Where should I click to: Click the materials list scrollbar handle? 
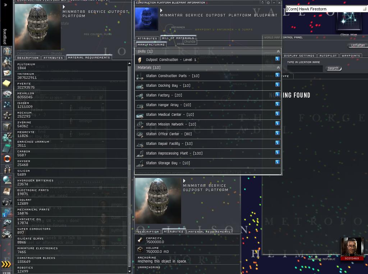pyautogui.click(x=129, y=167)
